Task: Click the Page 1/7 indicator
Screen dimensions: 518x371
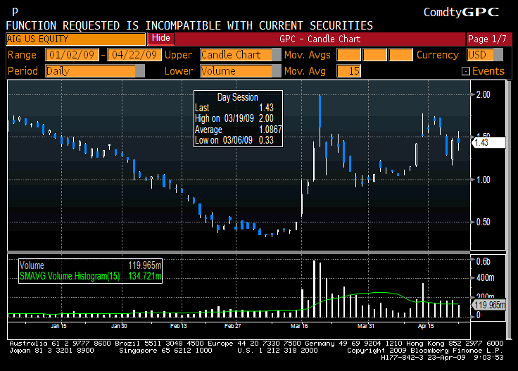Action: click(487, 39)
